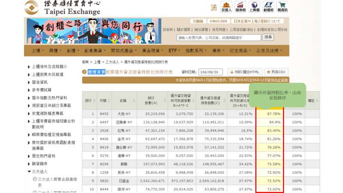
Task: Click the 創櫃之路 banner image
Action: pyautogui.click(x=94, y=31)
